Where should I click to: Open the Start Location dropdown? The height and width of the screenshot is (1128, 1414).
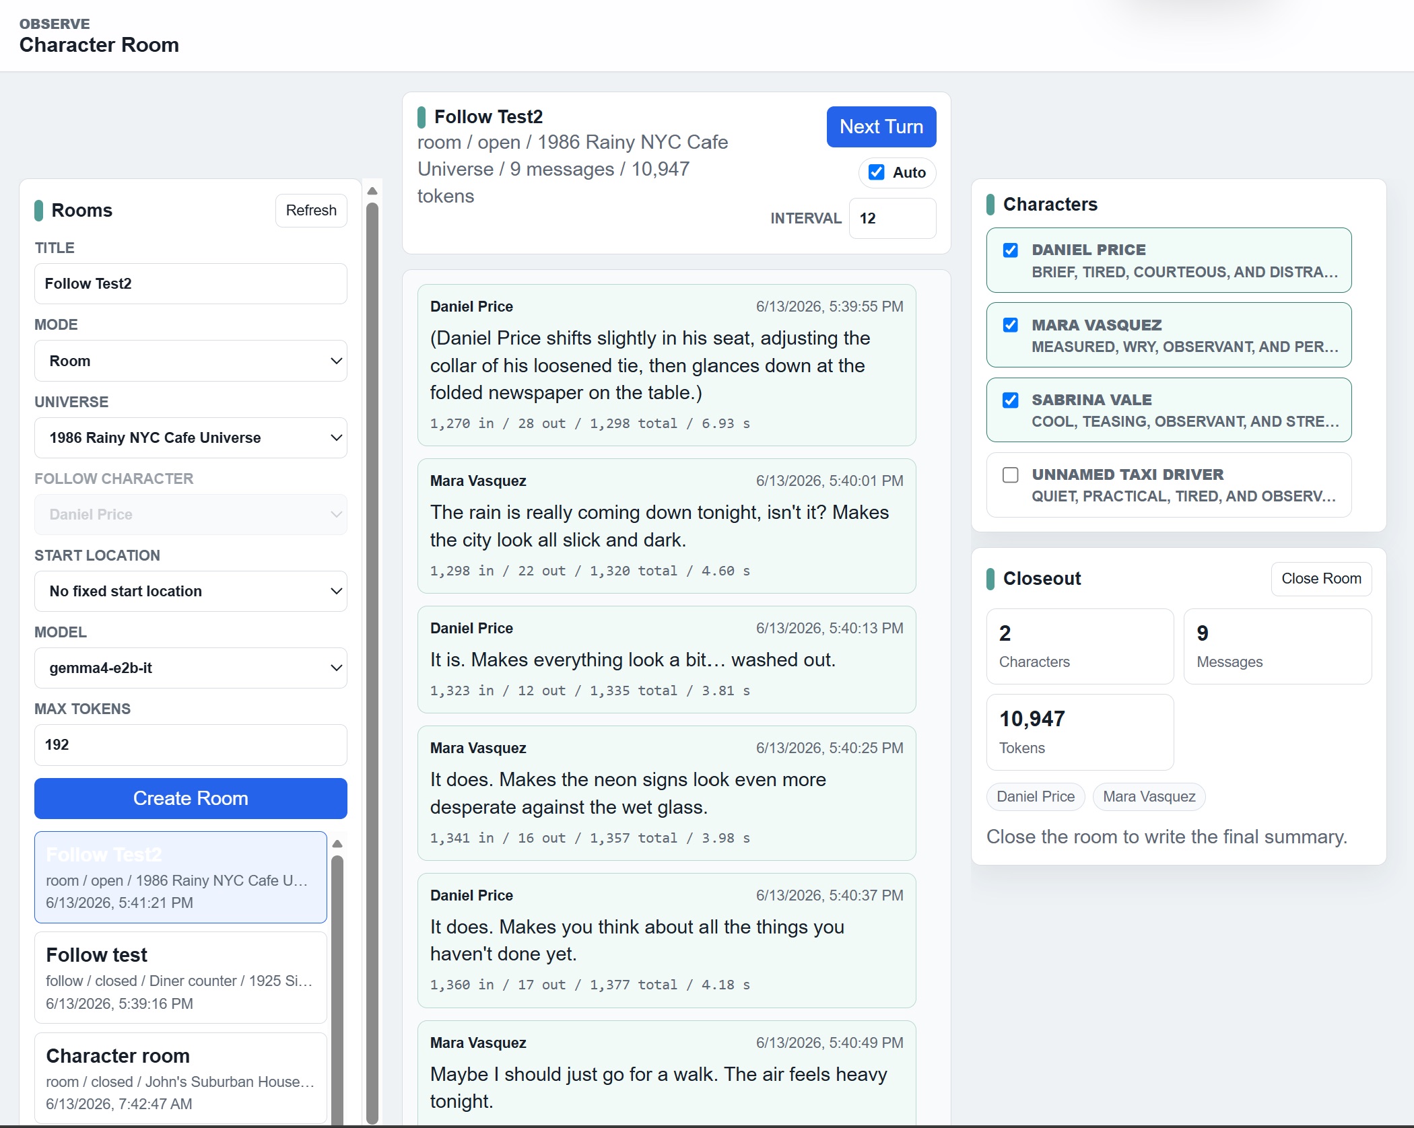pos(191,591)
